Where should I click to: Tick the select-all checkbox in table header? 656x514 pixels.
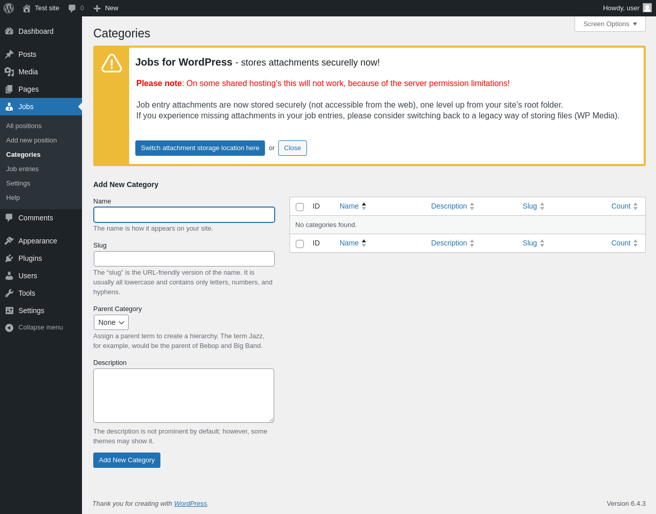pos(300,207)
